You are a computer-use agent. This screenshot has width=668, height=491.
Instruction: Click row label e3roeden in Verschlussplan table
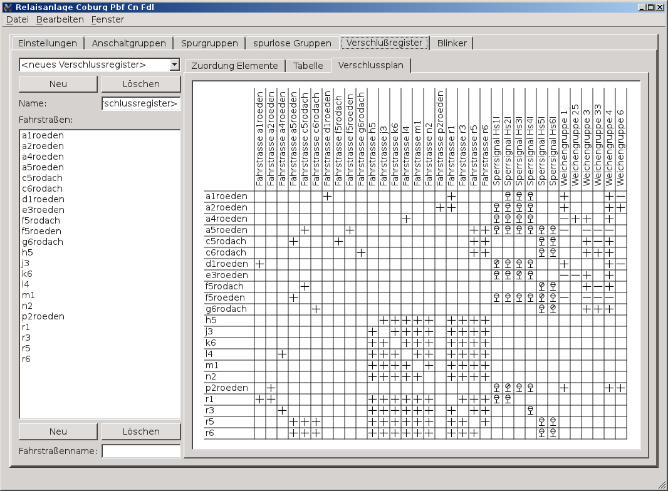(x=226, y=275)
